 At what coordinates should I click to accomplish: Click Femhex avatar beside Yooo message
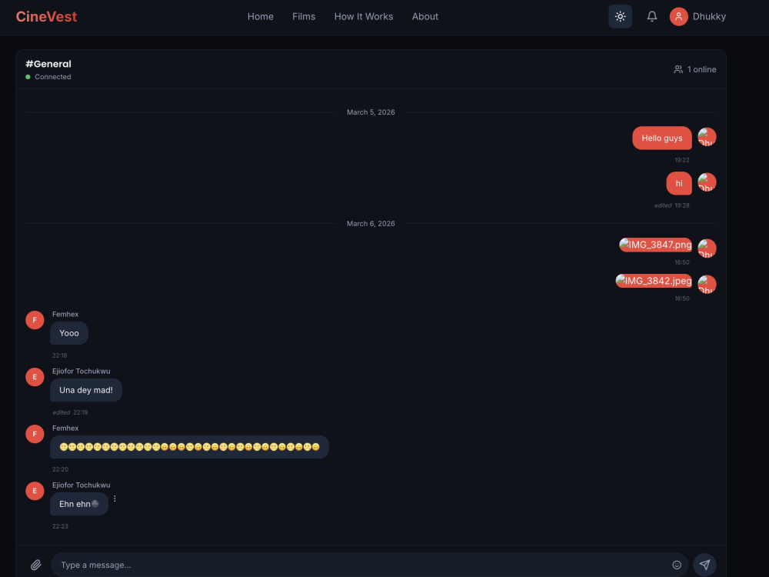click(x=35, y=320)
